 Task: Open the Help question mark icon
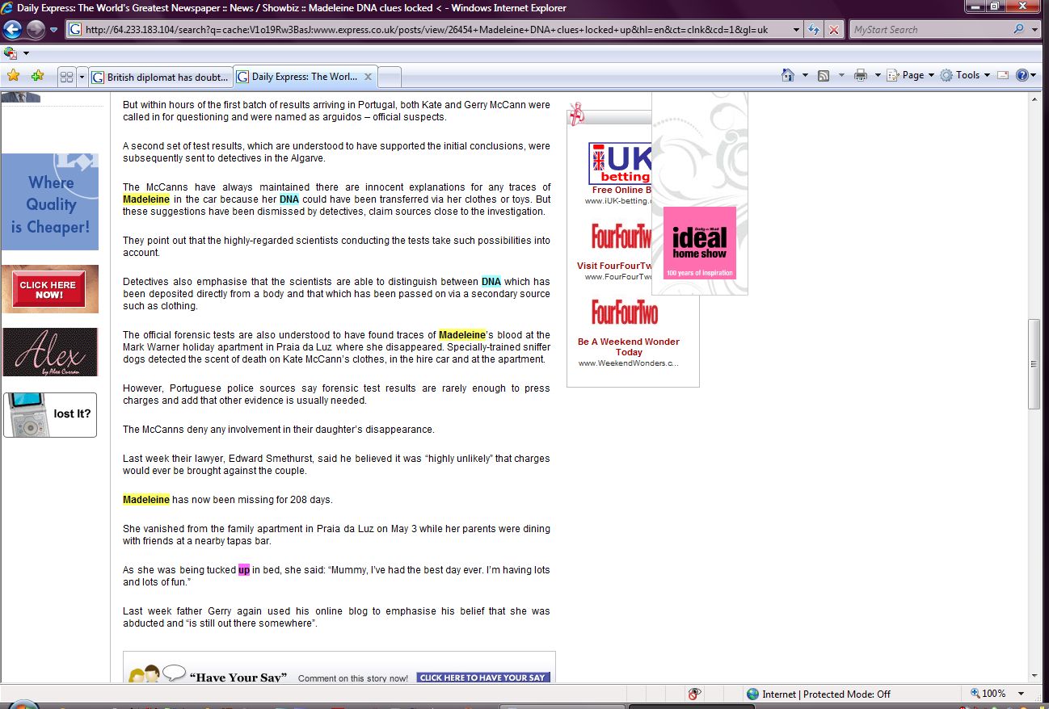tap(1022, 75)
